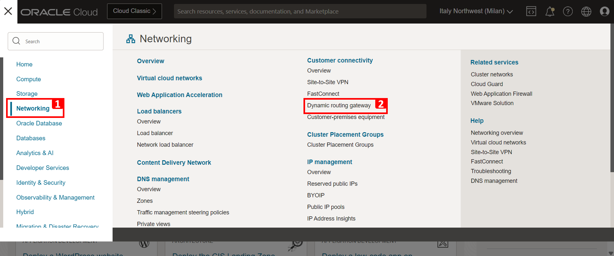Screen dimensions: 614x256
Task: Open FastConnect help link
Action: (x=487, y=161)
